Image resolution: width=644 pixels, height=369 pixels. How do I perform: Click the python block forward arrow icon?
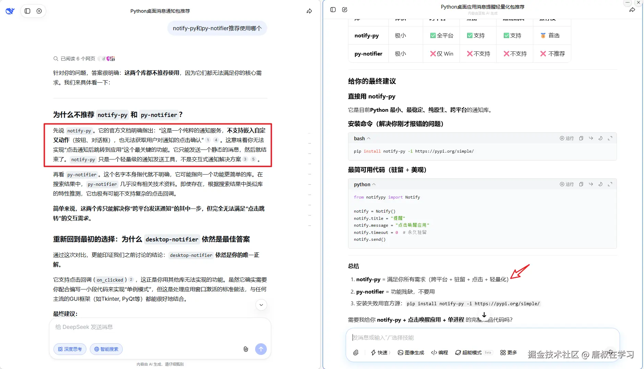pos(591,184)
